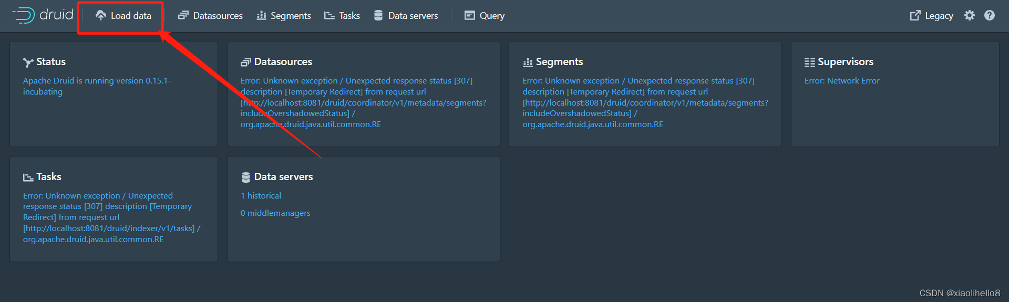Click the Data servers card database icon
The height and width of the screenshot is (302, 1009).
coord(245,178)
